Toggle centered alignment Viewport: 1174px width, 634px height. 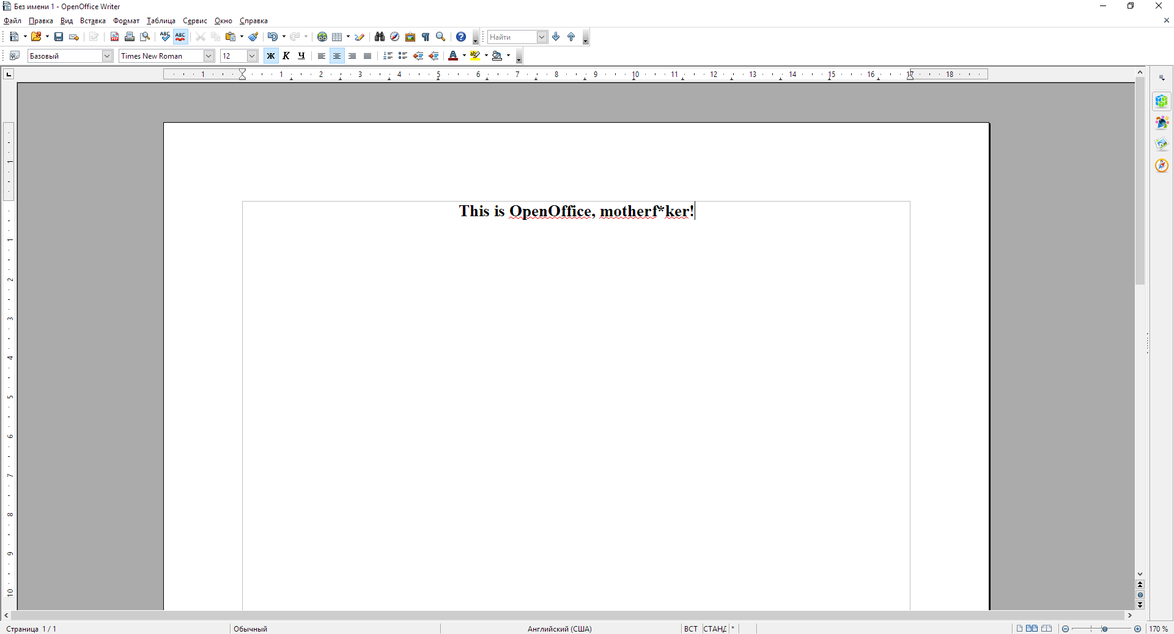pyautogui.click(x=337, y=56)
